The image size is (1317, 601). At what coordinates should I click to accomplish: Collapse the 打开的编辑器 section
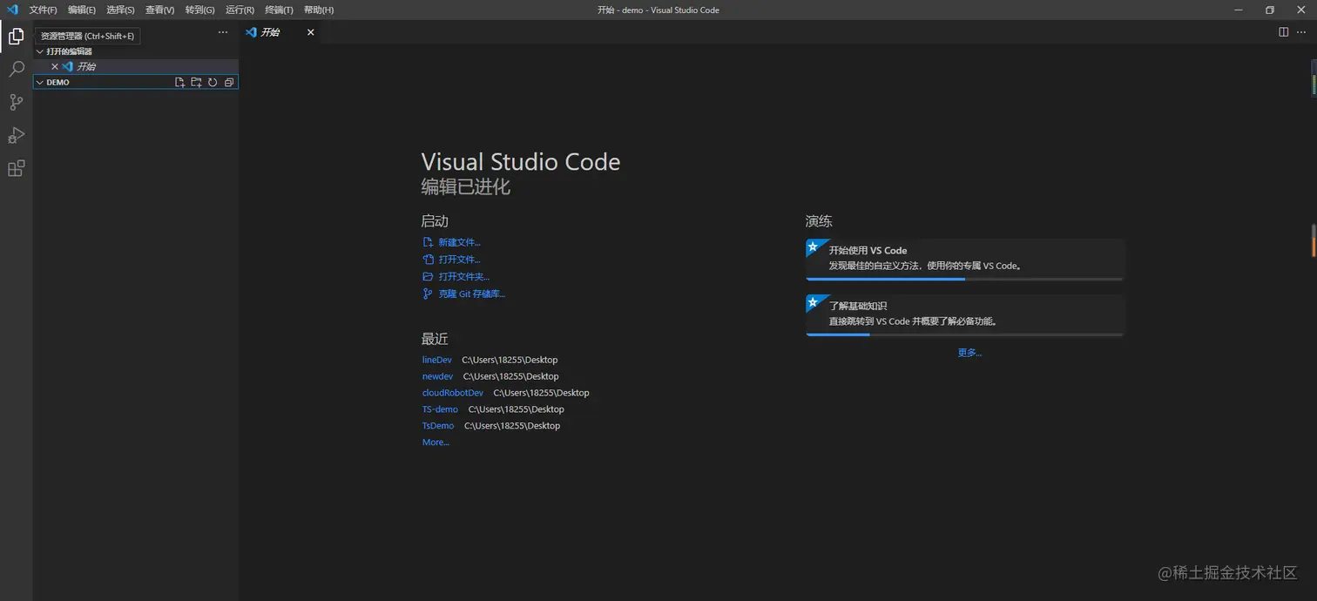click(x=39, y=51)
